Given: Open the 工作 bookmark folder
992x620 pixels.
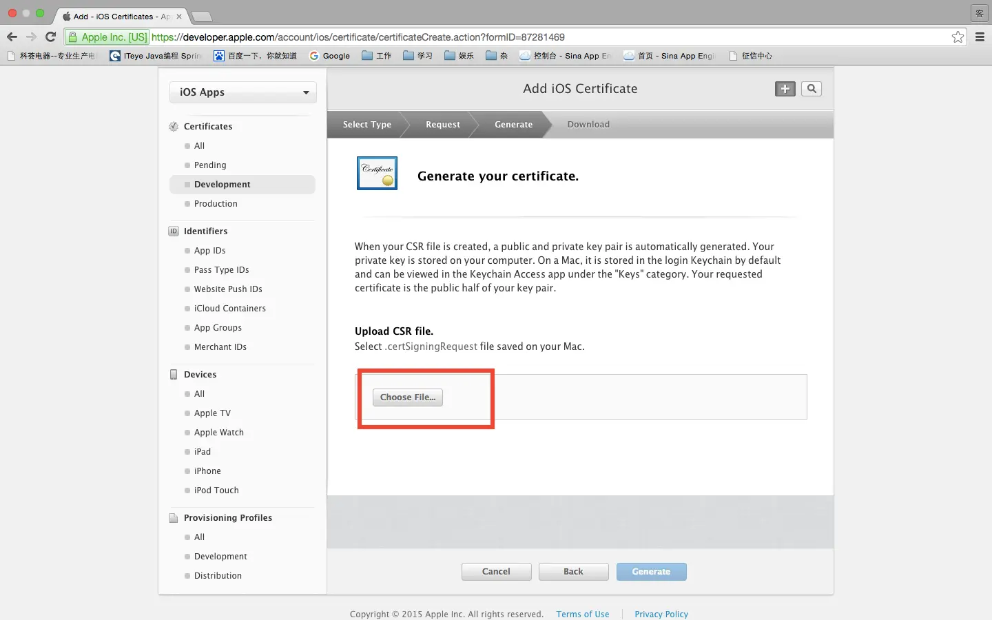Looking at the screenshot, I should click(377, 56).
